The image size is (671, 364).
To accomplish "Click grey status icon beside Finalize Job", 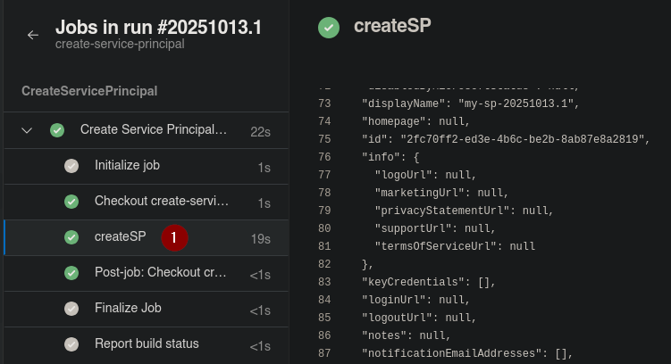I will click(x=71, y=309).
